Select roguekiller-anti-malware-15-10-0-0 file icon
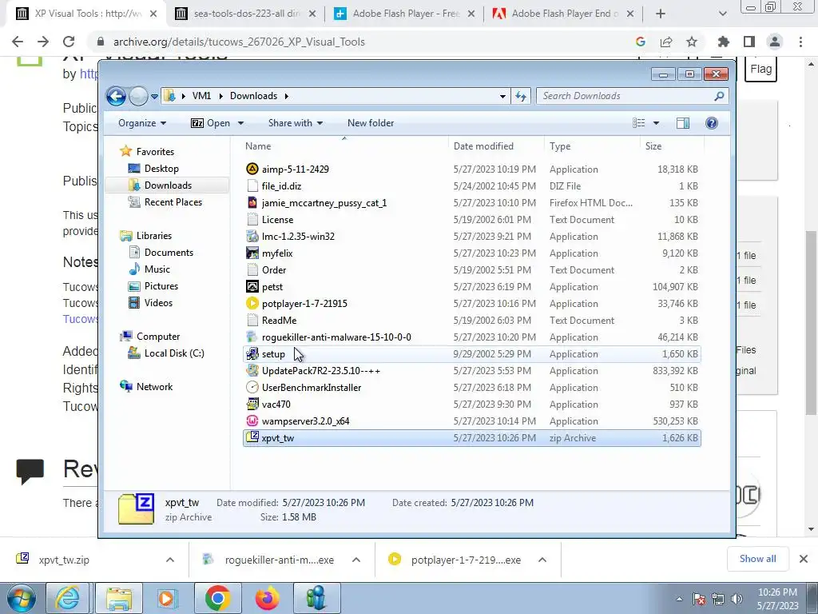The image size is (818, 614). (252, 337)
